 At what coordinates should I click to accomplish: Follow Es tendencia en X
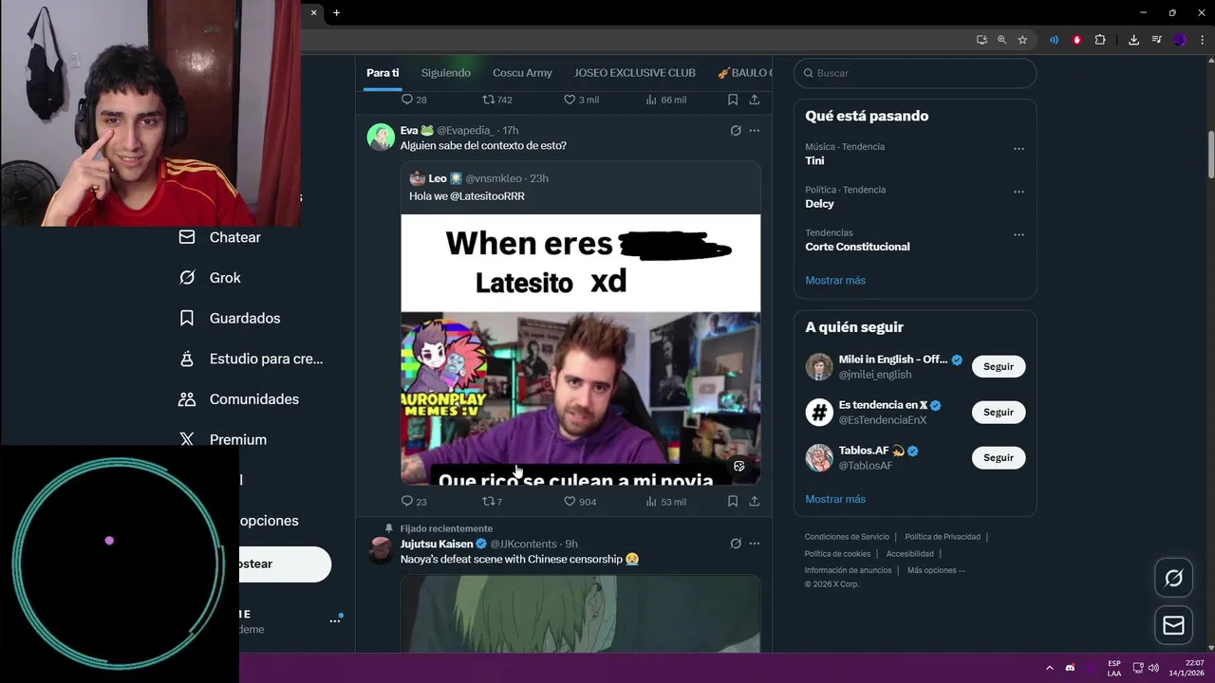tap(999, 412)
